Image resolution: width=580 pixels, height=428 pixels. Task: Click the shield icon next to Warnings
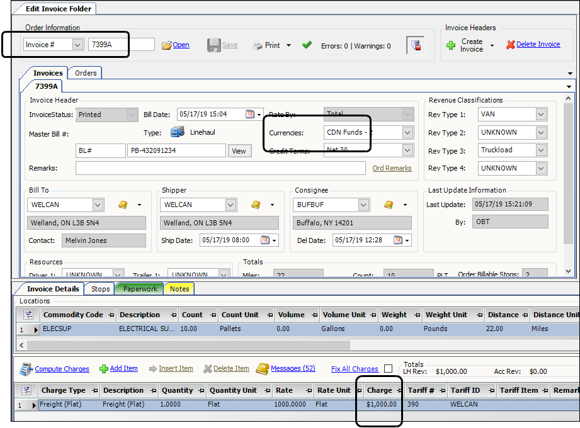416,45
